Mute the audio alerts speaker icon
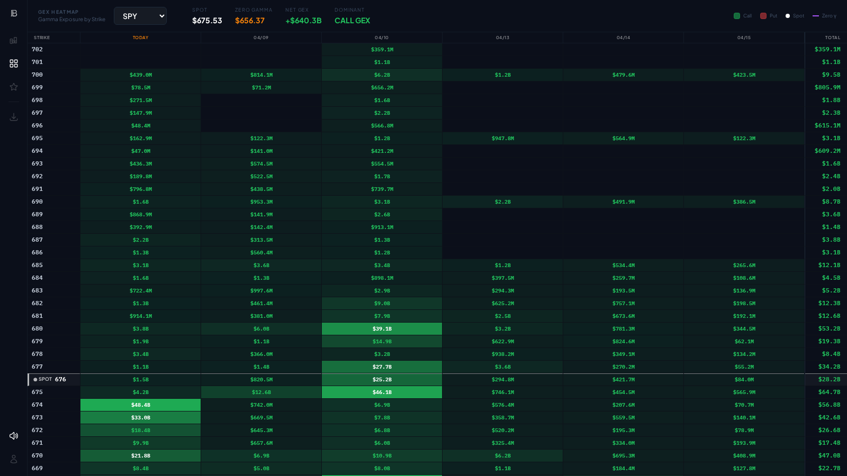Image resolution: width=847 pixels, height=476 pixels. 14,436
